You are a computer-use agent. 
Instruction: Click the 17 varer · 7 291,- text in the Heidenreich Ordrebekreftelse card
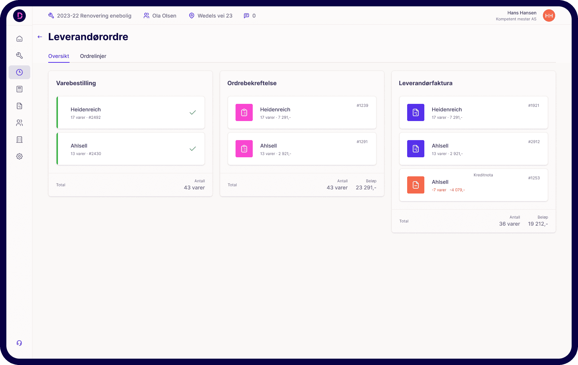click(276, 117)
